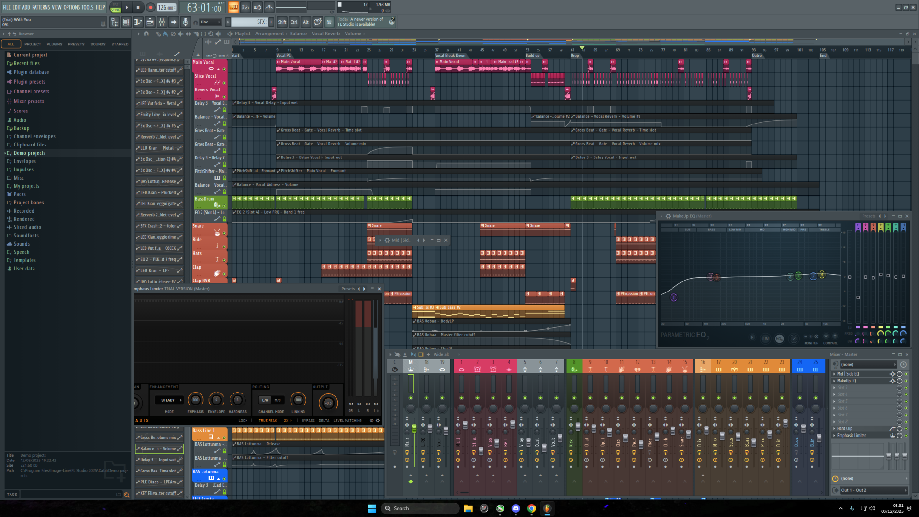Switch browser to the PLUGINS tab

(54, 44)
